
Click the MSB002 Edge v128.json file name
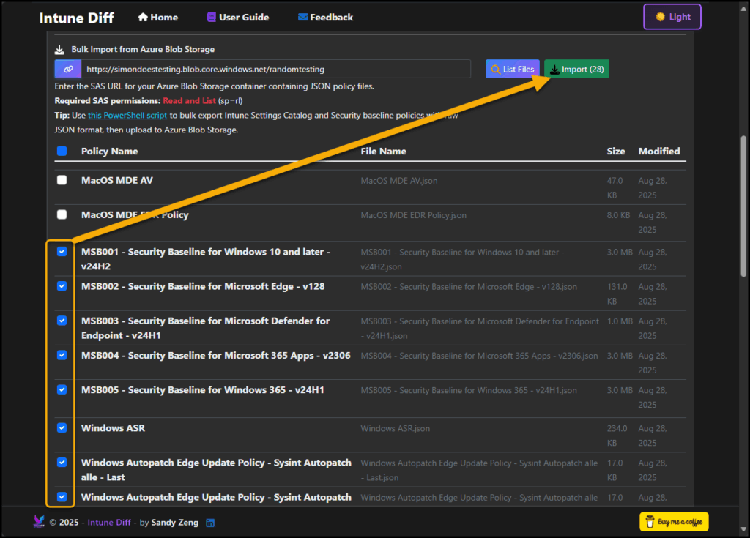click(469, 286)
